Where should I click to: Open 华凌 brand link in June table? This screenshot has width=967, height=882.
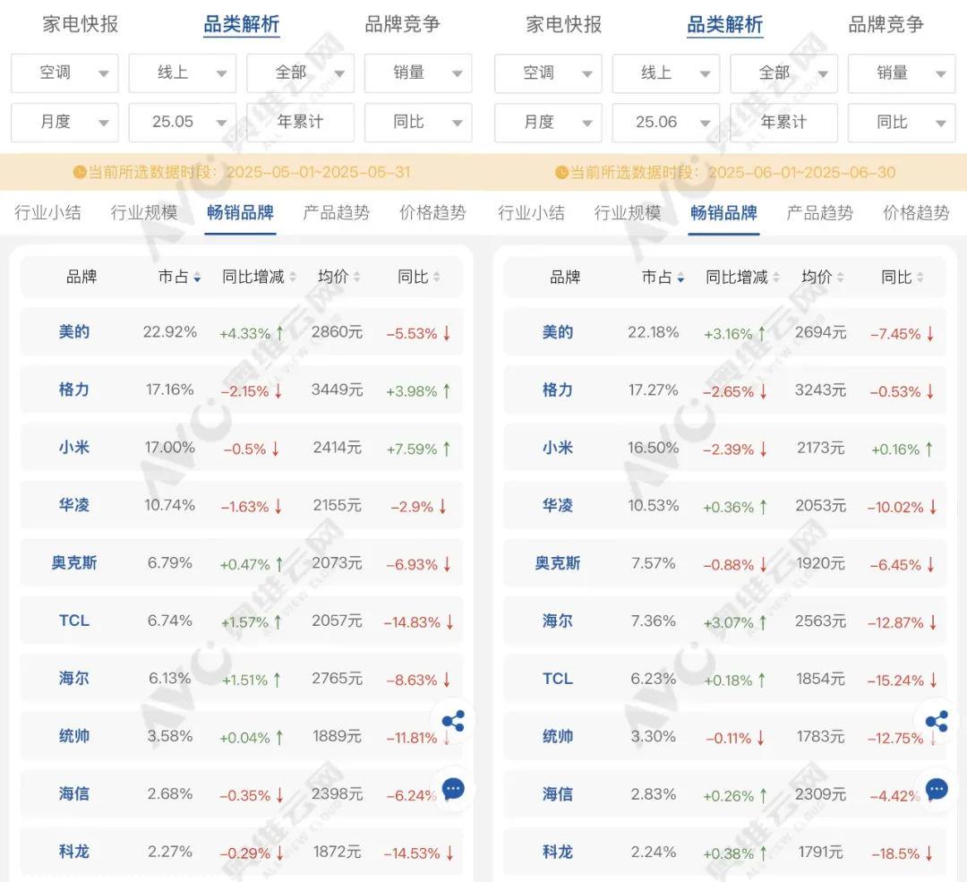tap(558, 505)
